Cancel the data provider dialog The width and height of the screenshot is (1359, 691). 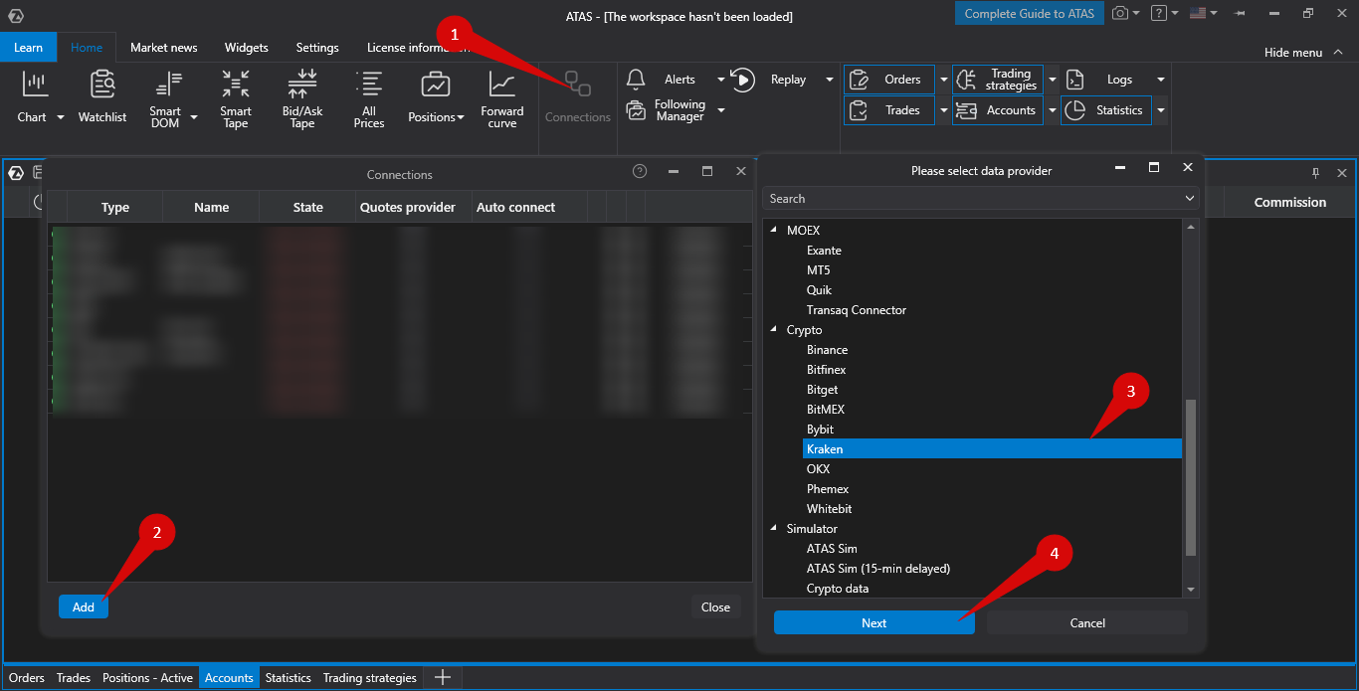1087,622
